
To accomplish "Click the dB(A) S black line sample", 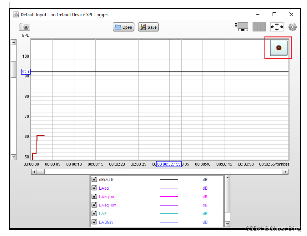I will point(169,180).
